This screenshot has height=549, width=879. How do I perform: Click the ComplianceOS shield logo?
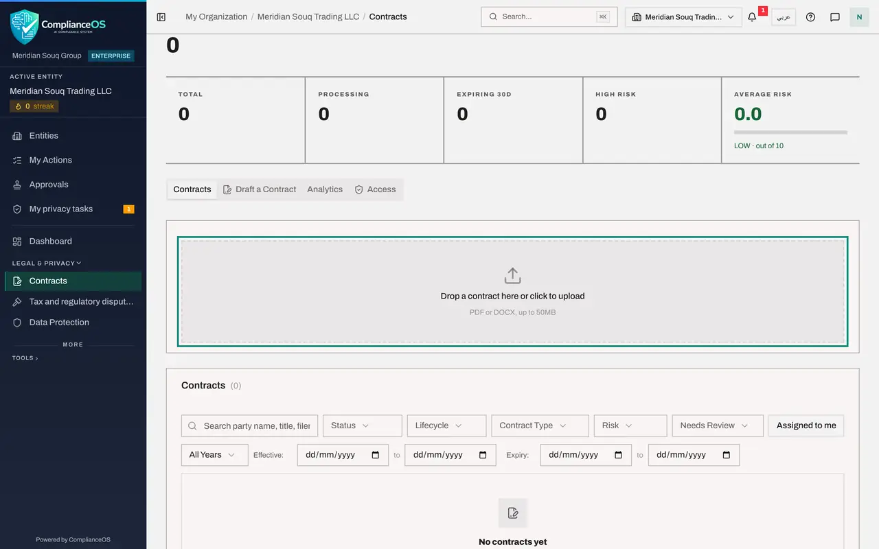point(24,27)
